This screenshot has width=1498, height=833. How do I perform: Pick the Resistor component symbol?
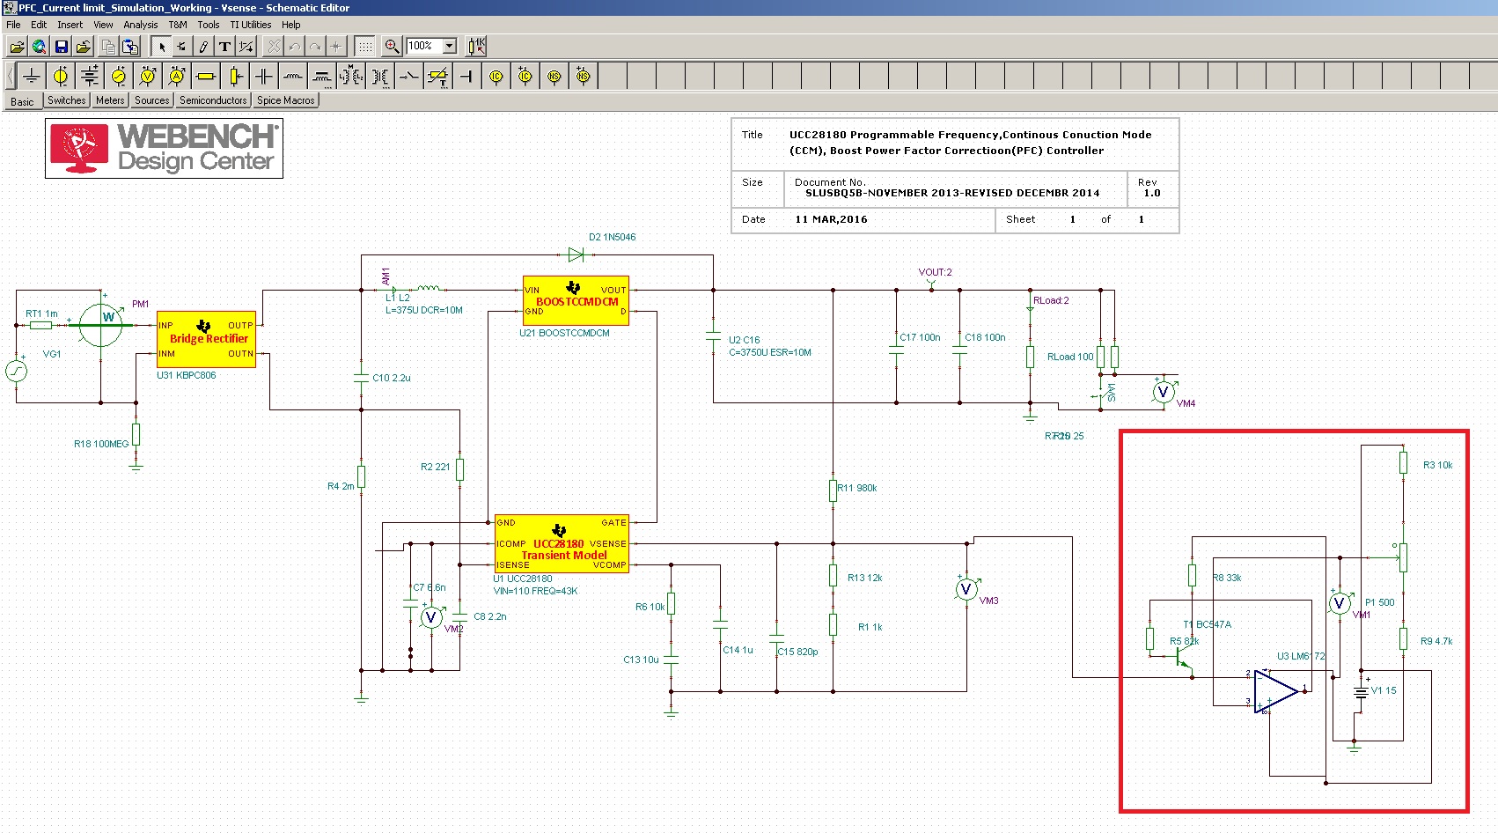click(x=206, y=77)
